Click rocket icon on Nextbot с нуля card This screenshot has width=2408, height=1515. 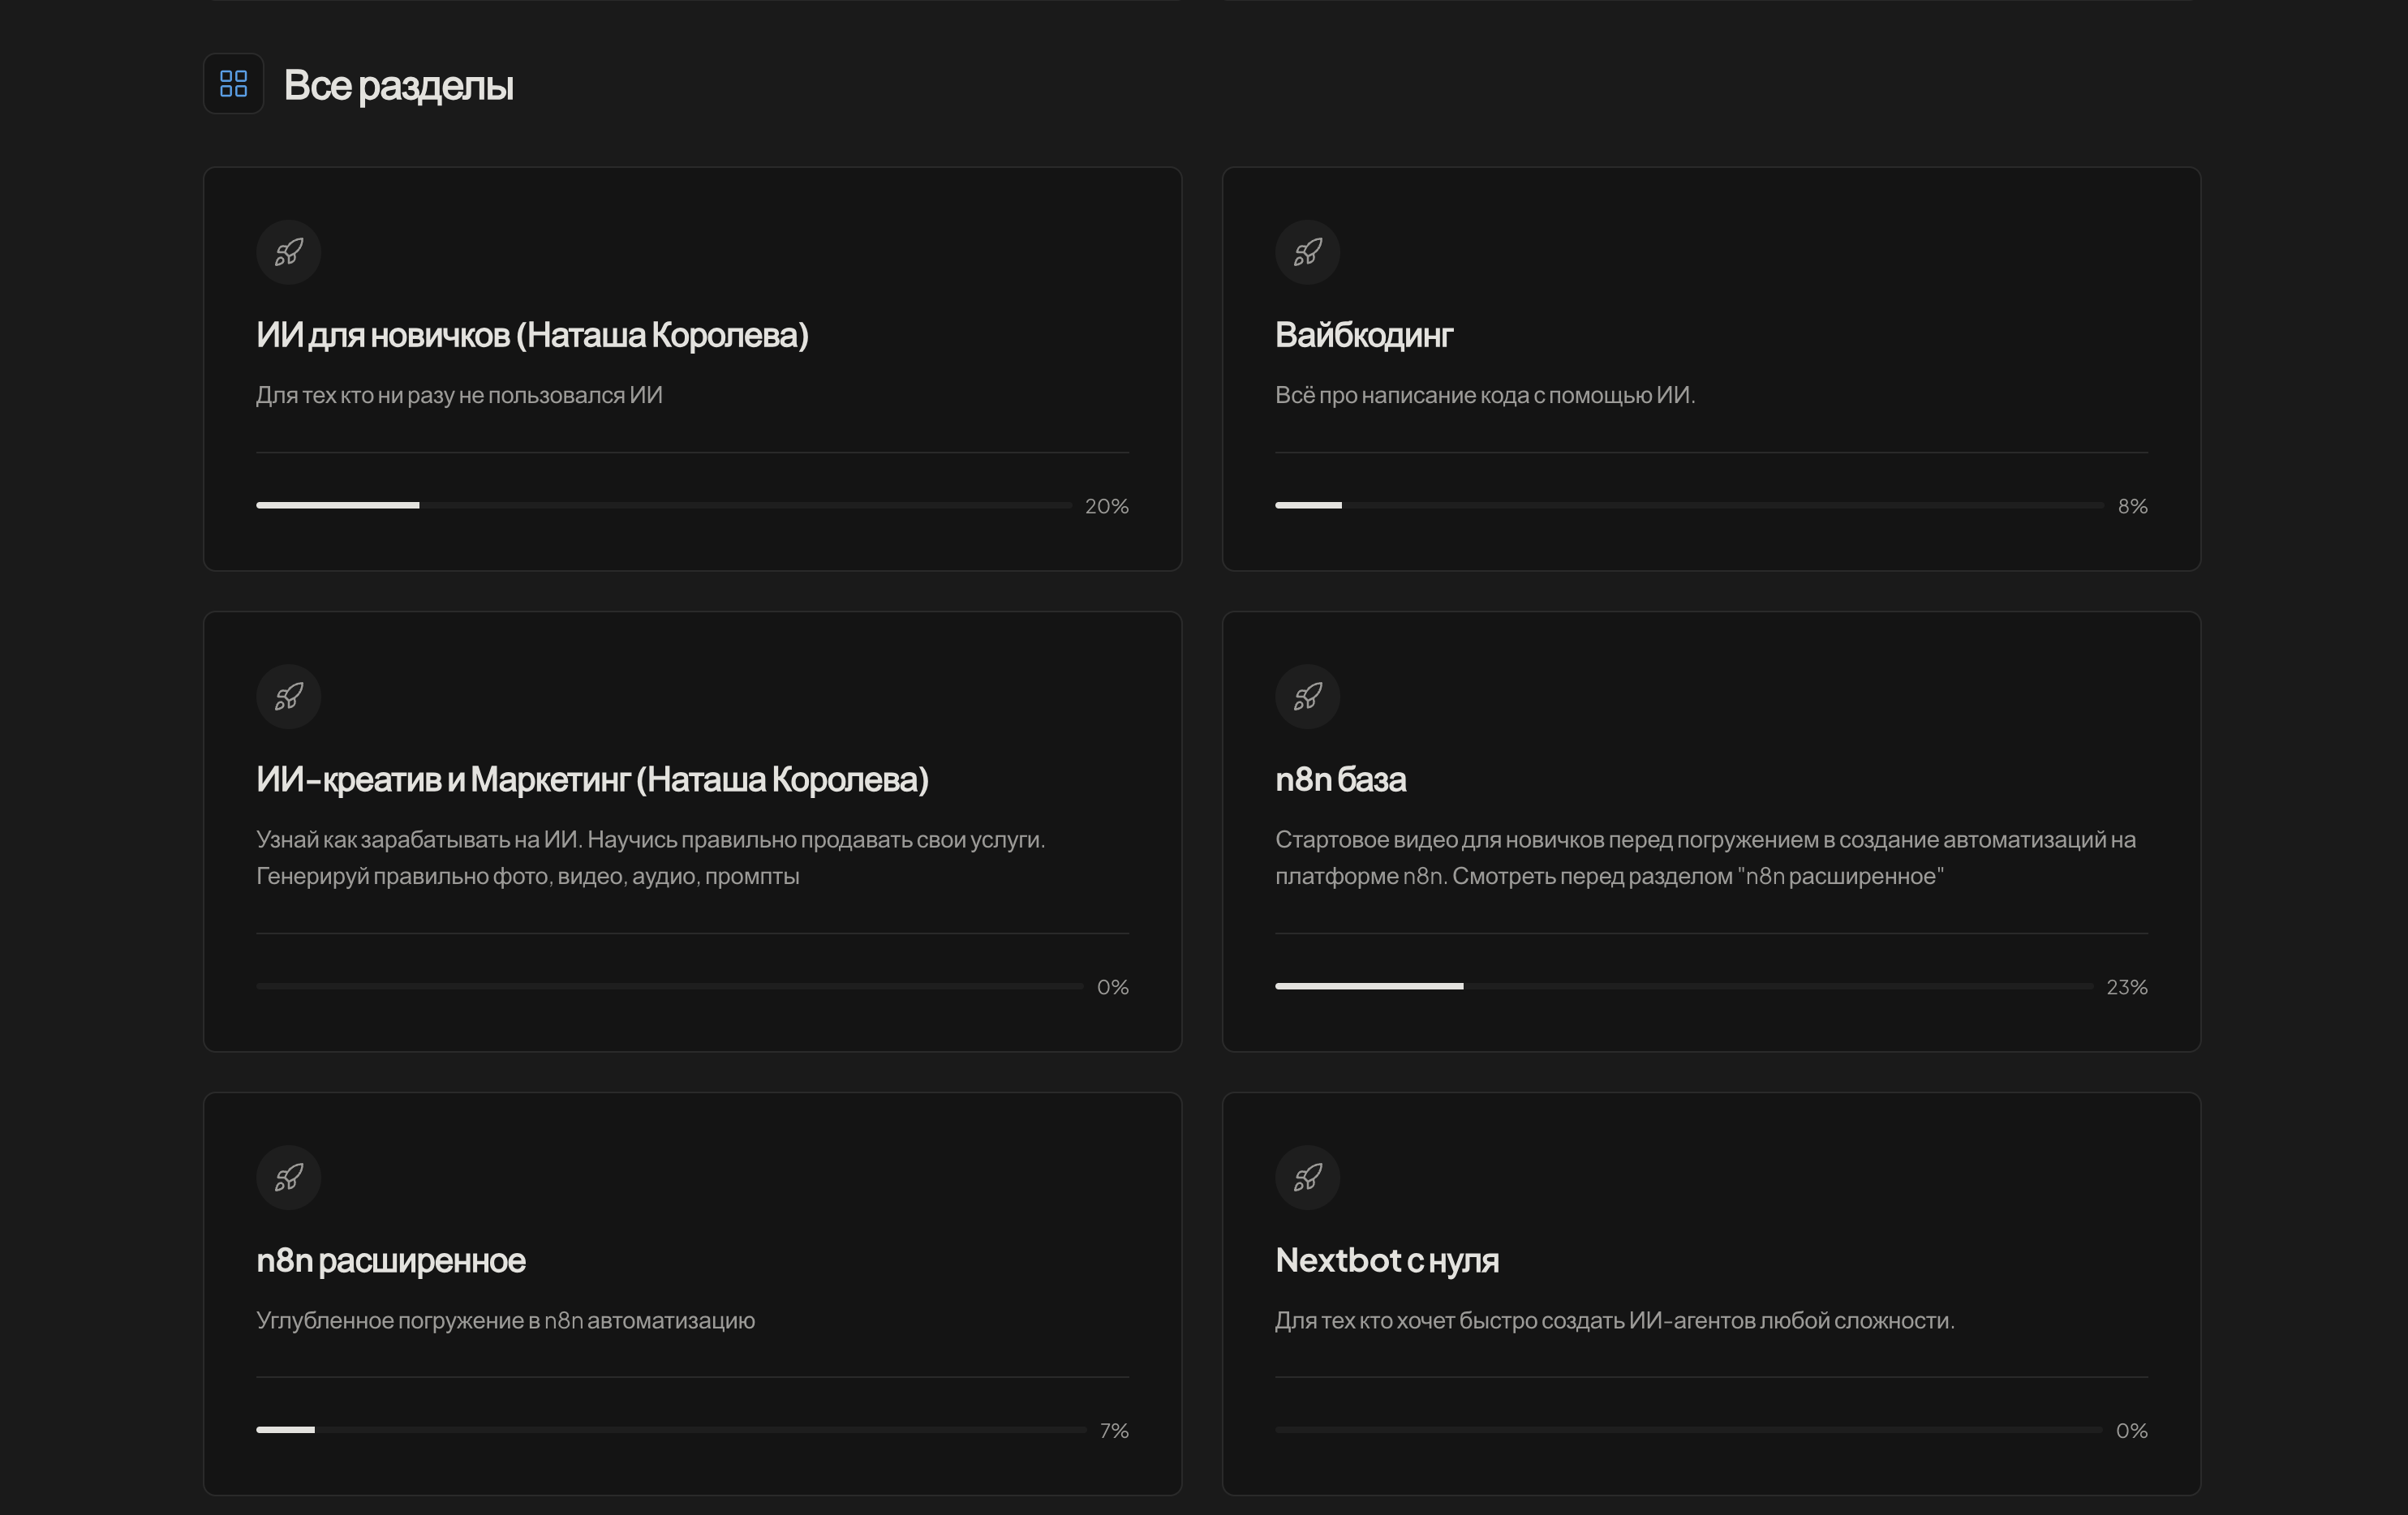[1307, 1178]
